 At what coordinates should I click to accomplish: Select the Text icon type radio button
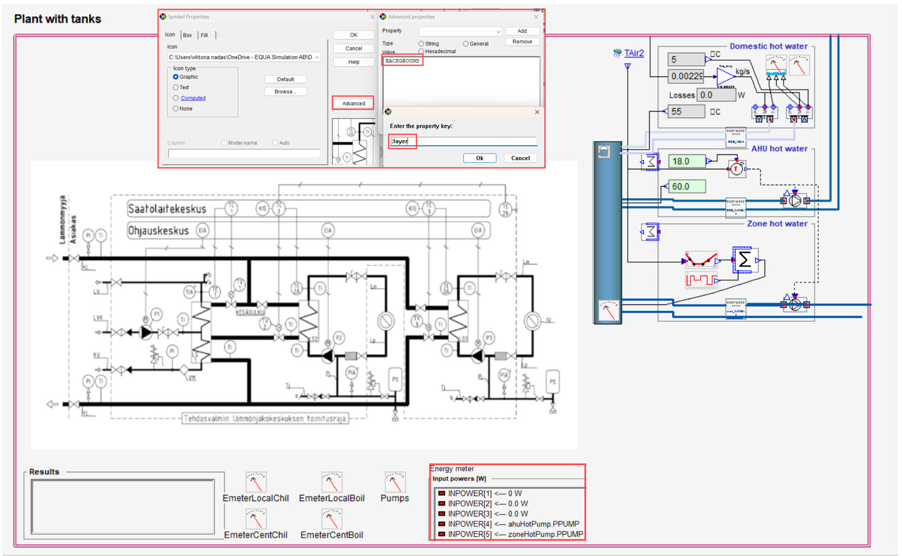point(176,88)
